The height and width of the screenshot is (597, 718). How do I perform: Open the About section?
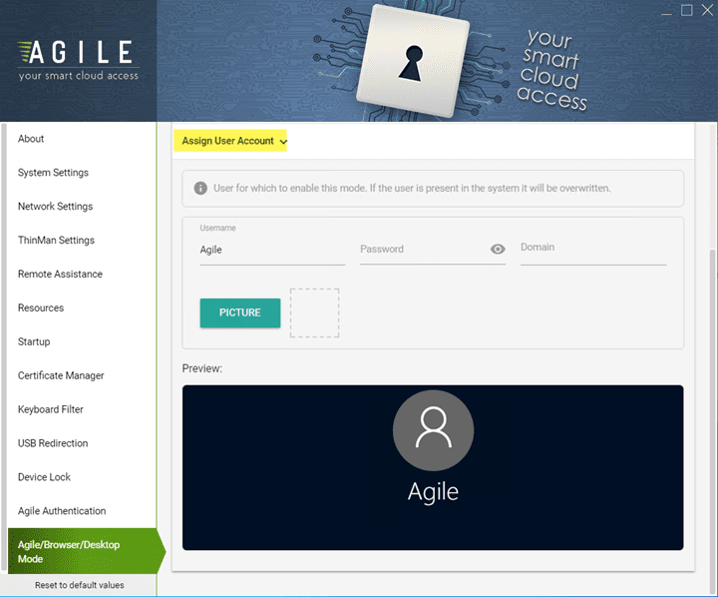31,139
